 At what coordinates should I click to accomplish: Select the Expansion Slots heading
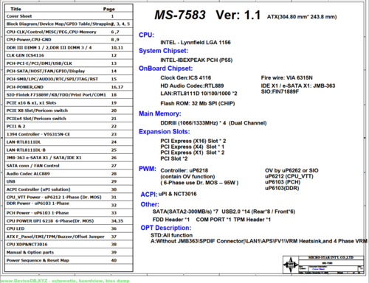coord(165,132)
